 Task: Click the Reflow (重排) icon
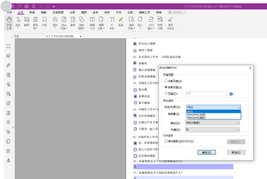tap(73, 20)
